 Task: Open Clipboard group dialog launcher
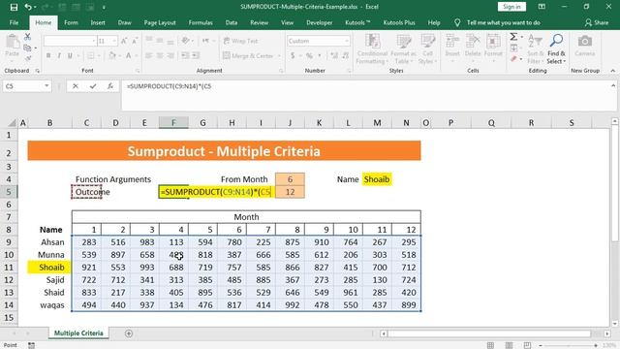[38, 71]
